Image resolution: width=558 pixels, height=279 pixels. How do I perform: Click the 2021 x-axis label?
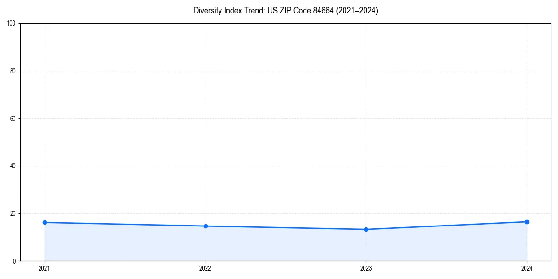point(44,268)
